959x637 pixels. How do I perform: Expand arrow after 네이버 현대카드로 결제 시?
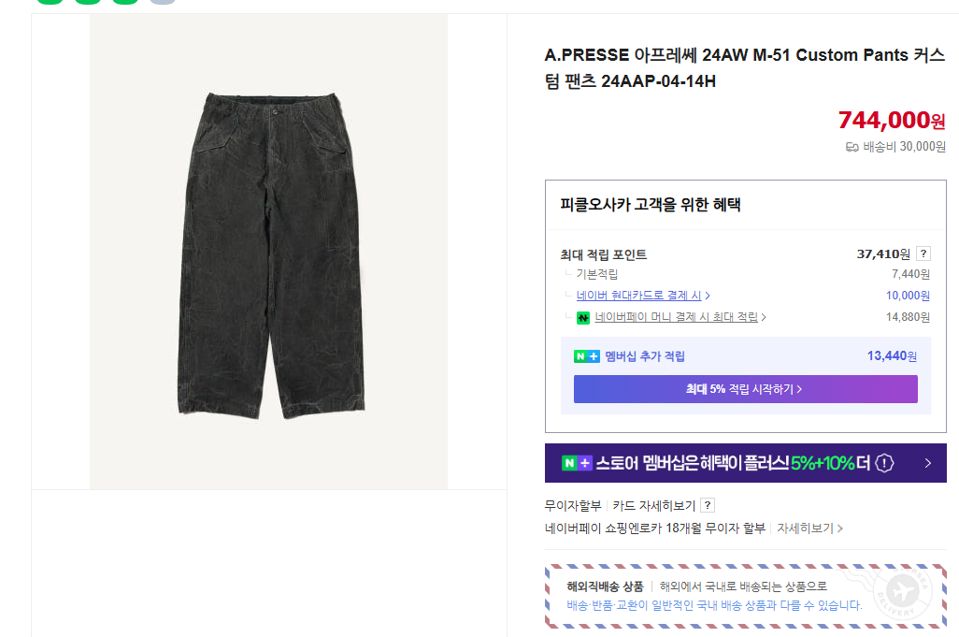[708, 296]
